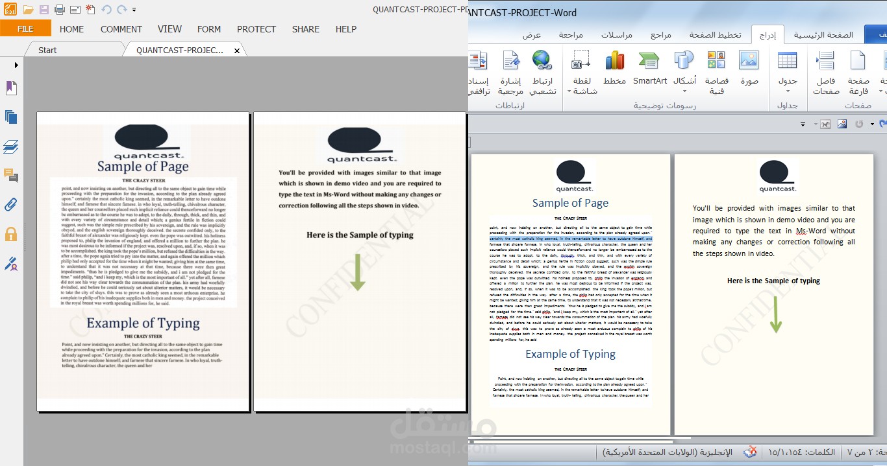Image resolution: width=887 pixels, height=466 pixels.
Task: Expand the PDF navigation pane arrow
Action: [x=16, y=65]
